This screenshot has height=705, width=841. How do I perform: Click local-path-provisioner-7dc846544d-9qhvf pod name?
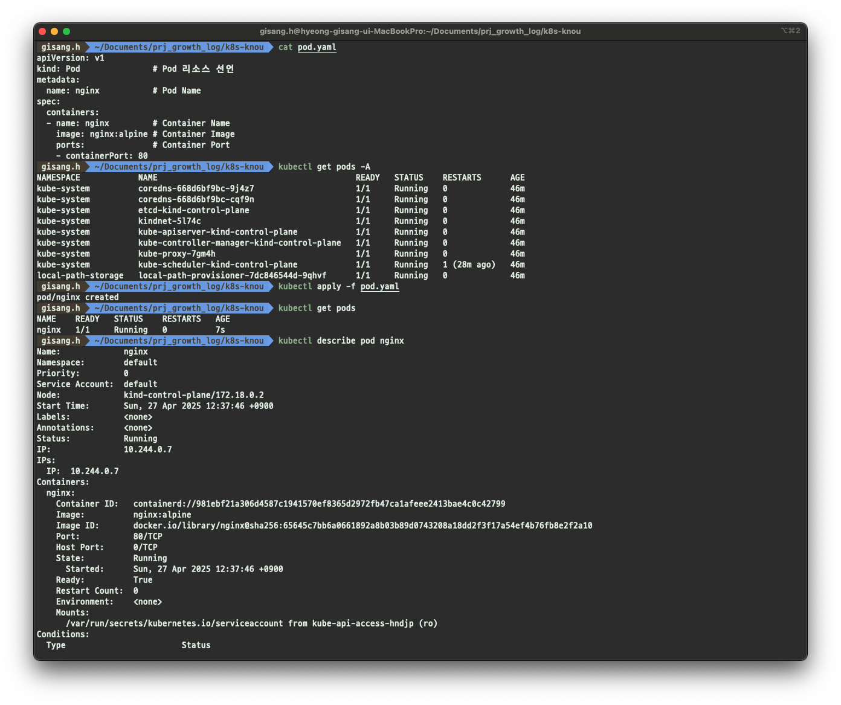[x=233, y=275]
